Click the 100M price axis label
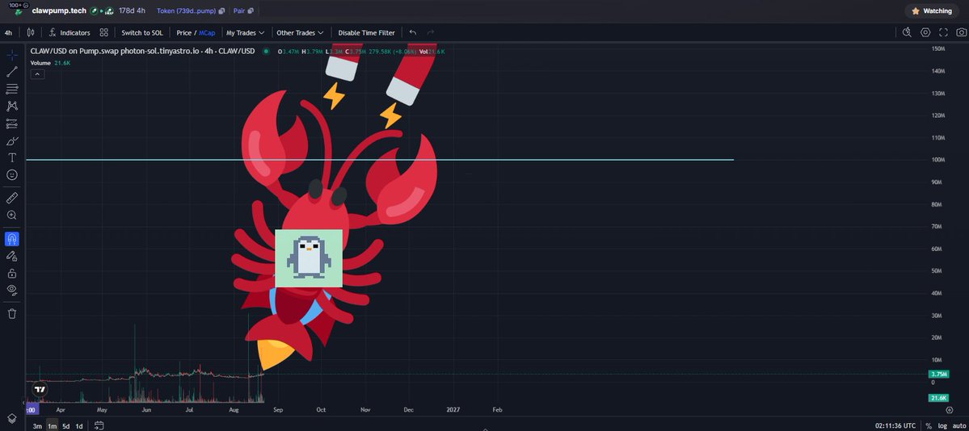 tap(937, 160)
